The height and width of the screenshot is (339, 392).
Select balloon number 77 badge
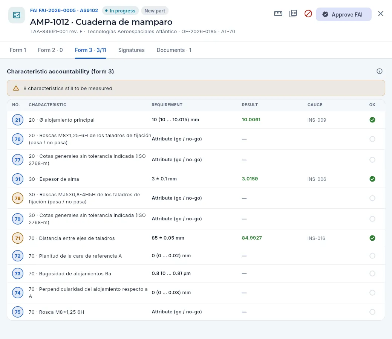pos(18,160)
